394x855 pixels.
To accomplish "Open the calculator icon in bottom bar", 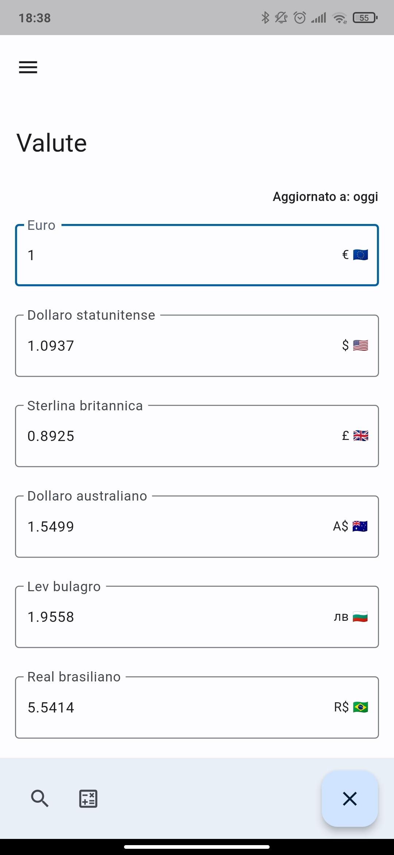I will click(88, 798).
